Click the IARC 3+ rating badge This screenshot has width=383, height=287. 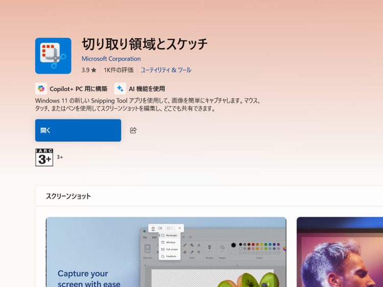(44, 157)
